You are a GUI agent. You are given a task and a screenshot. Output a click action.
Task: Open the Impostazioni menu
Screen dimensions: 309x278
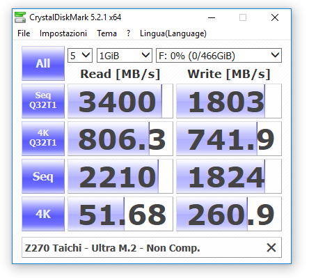pyautogui.click(x=63, y=33)
